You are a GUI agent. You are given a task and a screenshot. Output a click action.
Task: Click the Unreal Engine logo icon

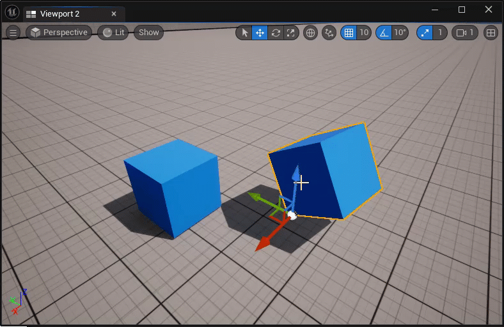pos(12,13)
